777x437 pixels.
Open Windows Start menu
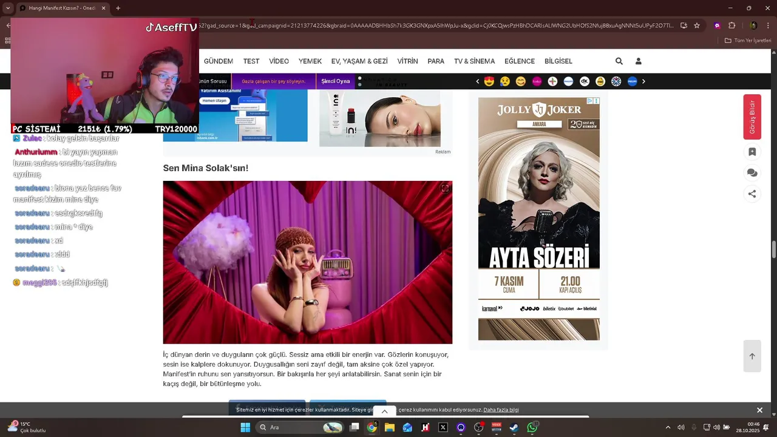(245, 427)
